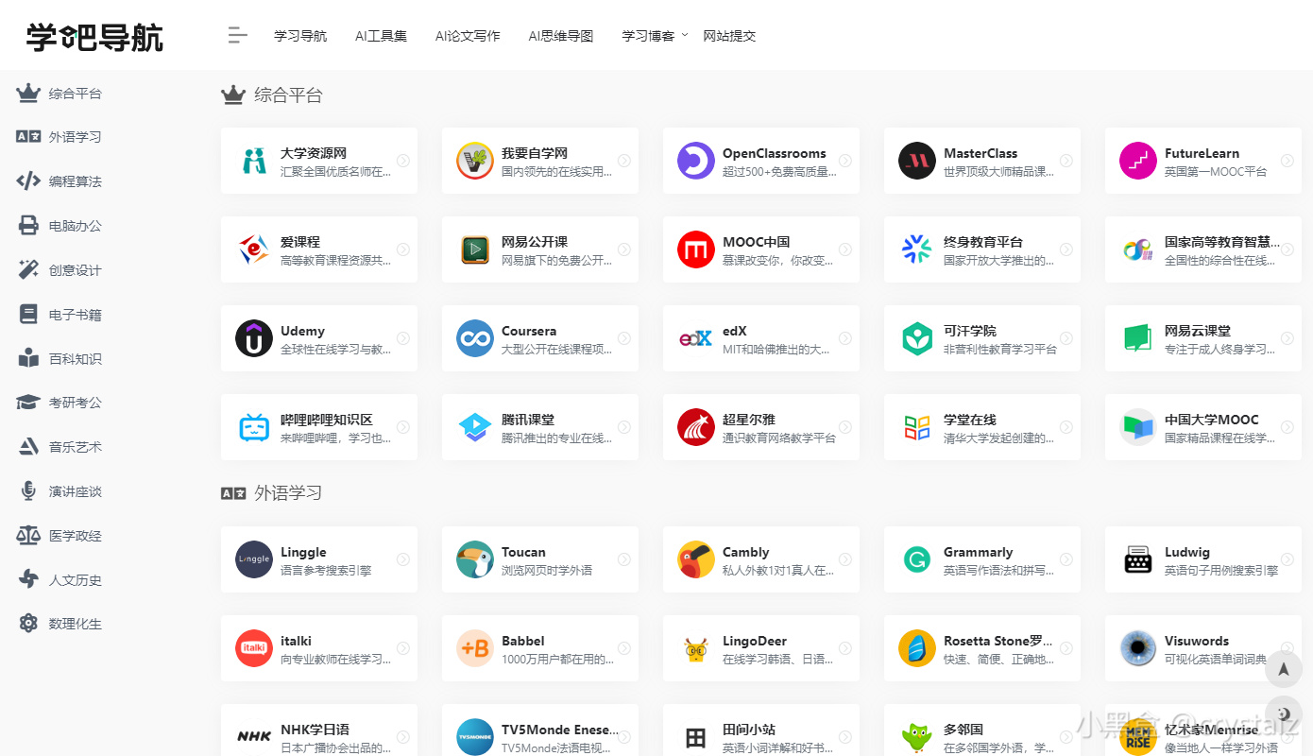Click the back-to-top arrow button
The height and width of the screenshot is (756, 1313).
[1283, 668]
